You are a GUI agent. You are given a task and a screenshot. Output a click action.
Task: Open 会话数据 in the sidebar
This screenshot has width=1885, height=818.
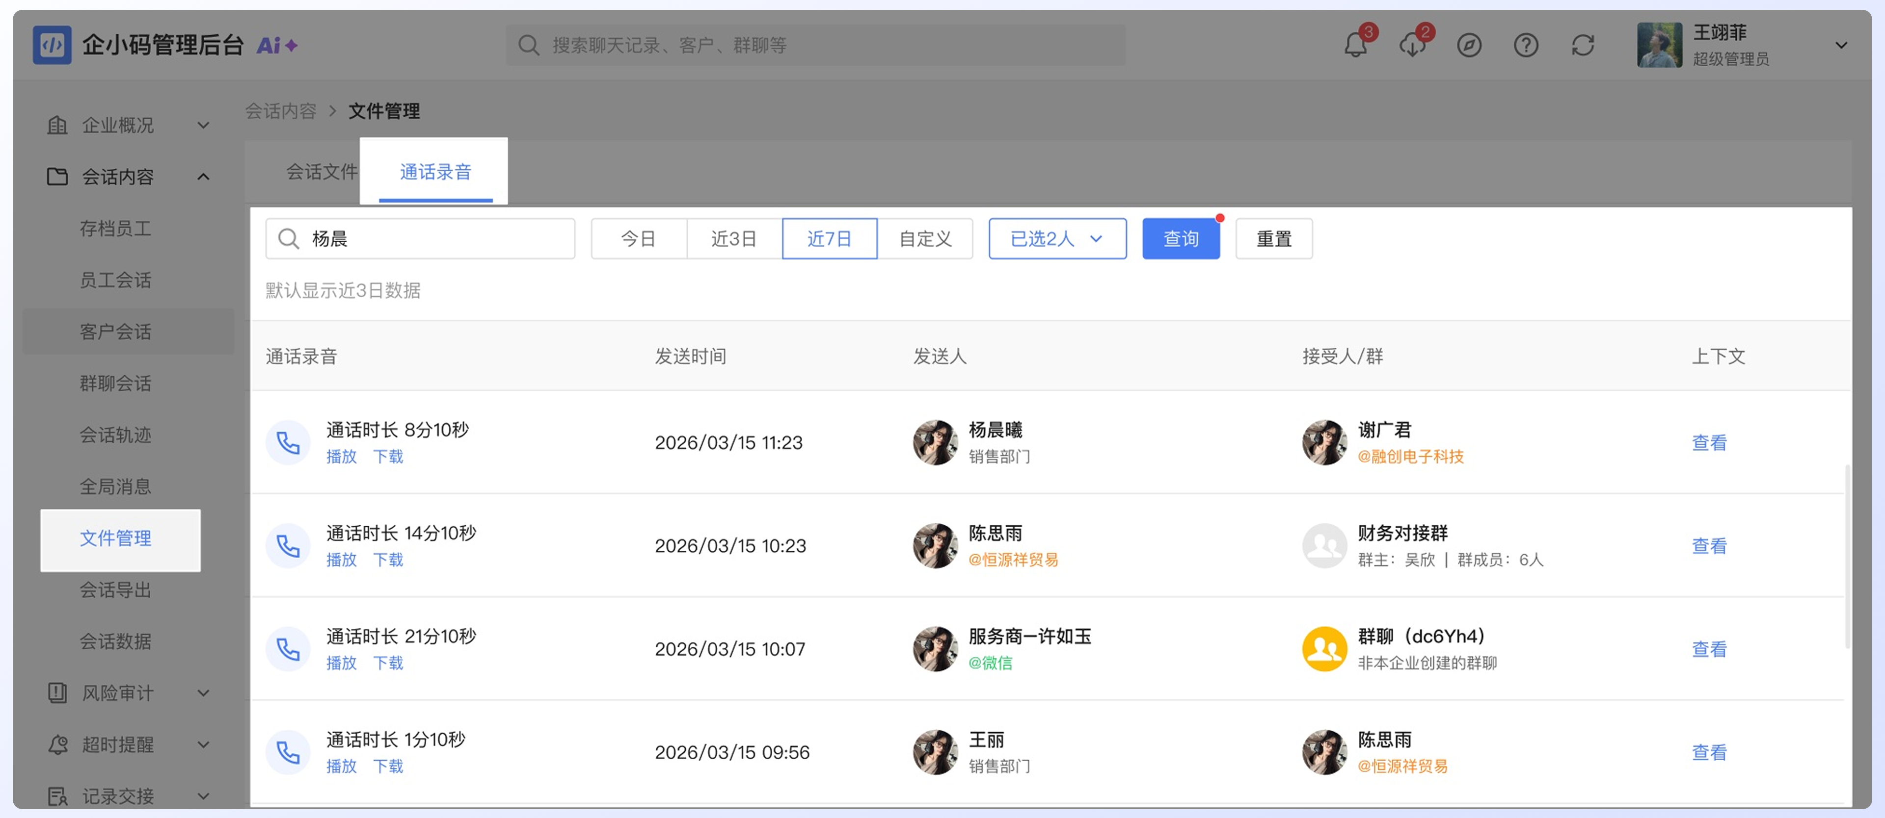[116, 642]
